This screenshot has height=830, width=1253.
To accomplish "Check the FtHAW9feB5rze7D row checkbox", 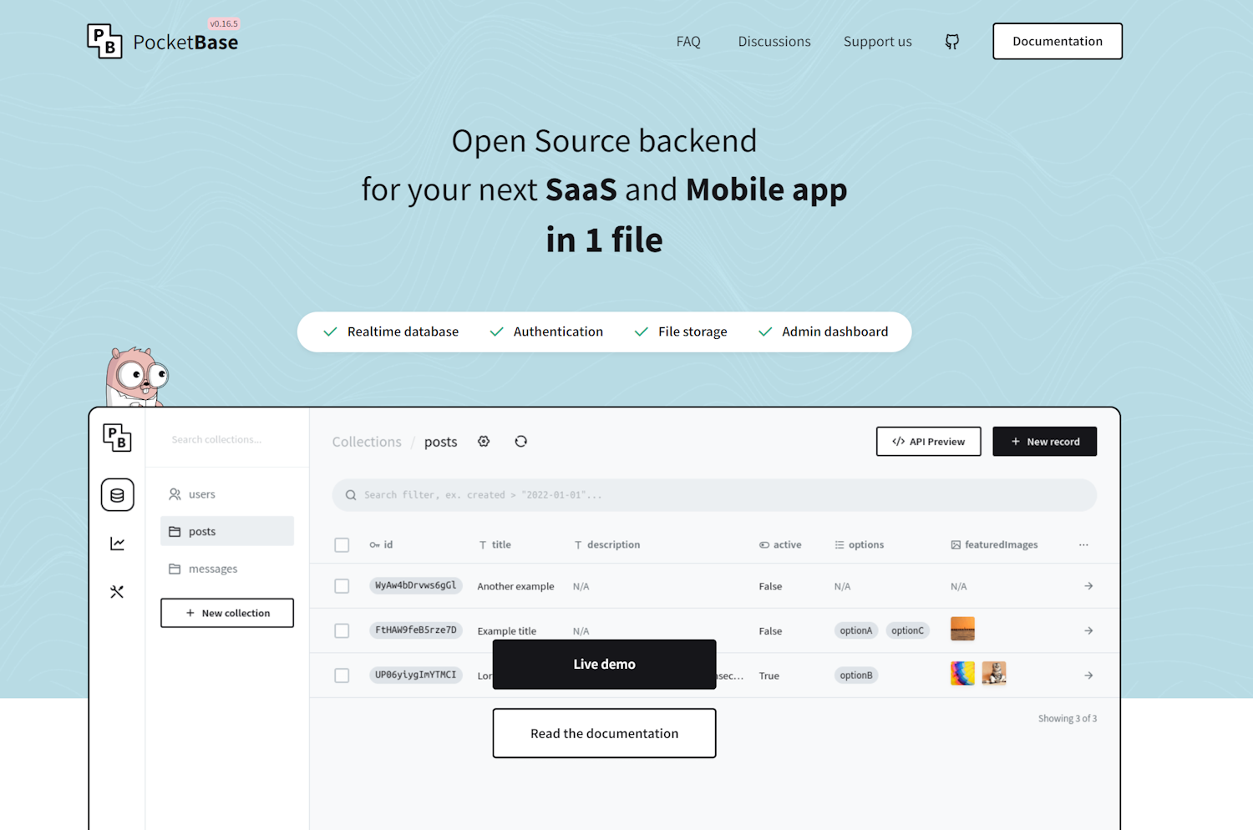I will [x=342, y=630].
